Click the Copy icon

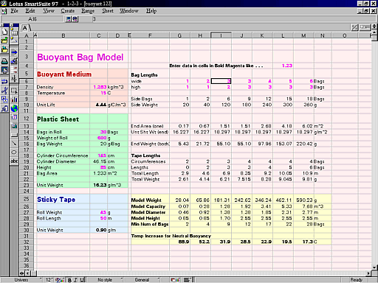[4, 99]
